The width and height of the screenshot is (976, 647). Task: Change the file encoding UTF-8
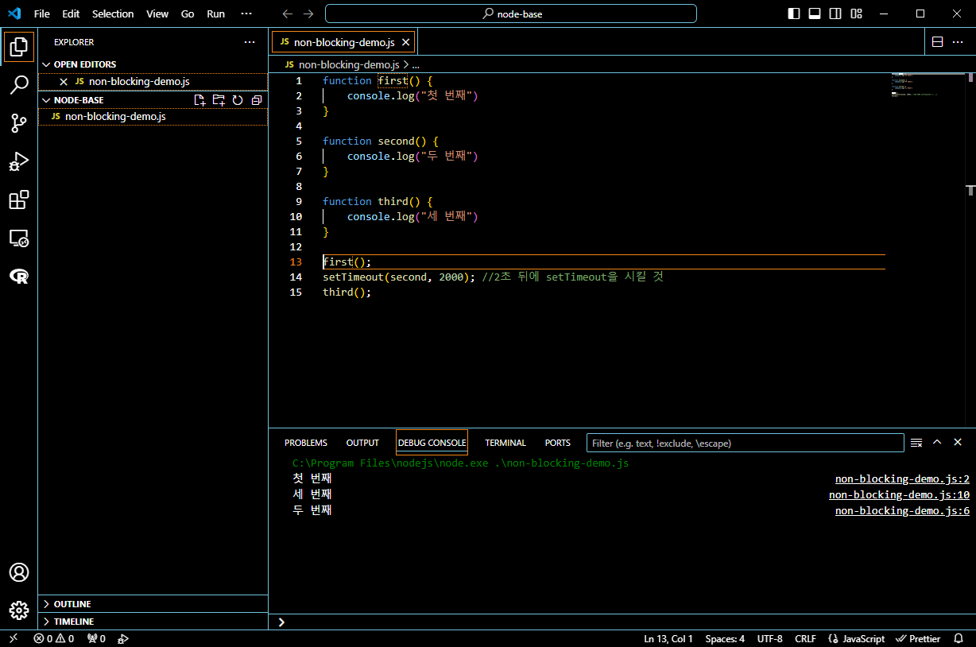(x=769, y=639)
